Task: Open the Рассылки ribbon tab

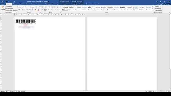Action: click(40, 4)
